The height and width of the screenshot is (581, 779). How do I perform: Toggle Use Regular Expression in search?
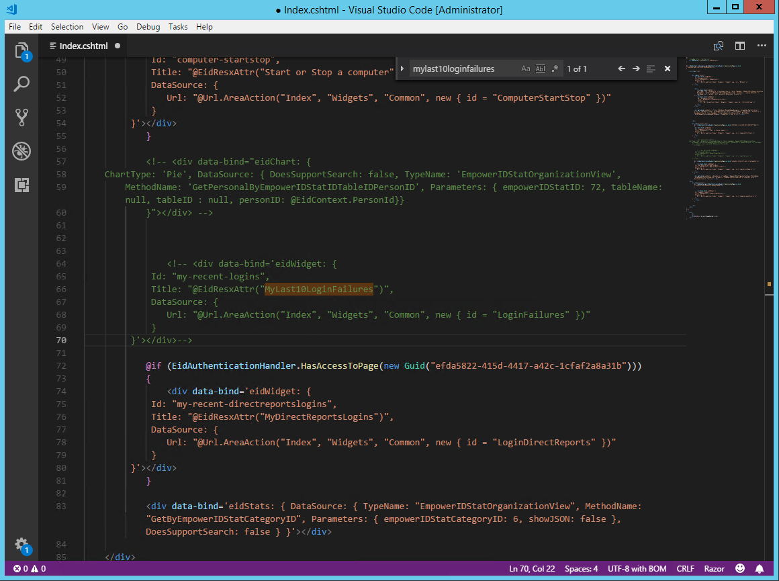[x=555, y=68]
